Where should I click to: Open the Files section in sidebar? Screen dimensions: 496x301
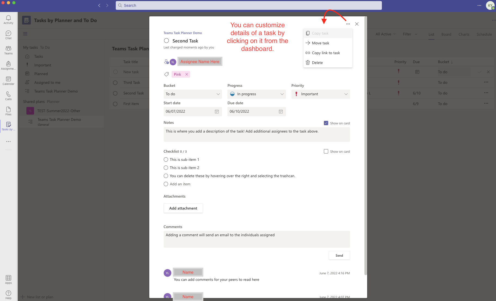coord(8,110)
